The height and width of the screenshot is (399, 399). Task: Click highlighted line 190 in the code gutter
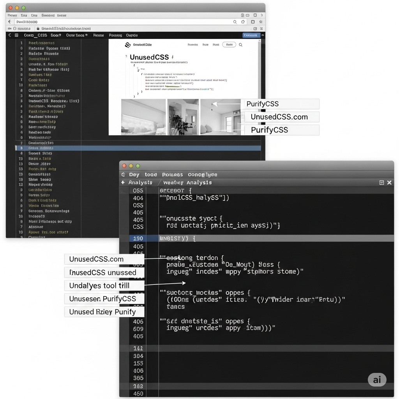(x=138, y=238)
